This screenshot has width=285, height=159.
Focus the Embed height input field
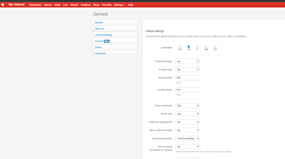(188, 90)
